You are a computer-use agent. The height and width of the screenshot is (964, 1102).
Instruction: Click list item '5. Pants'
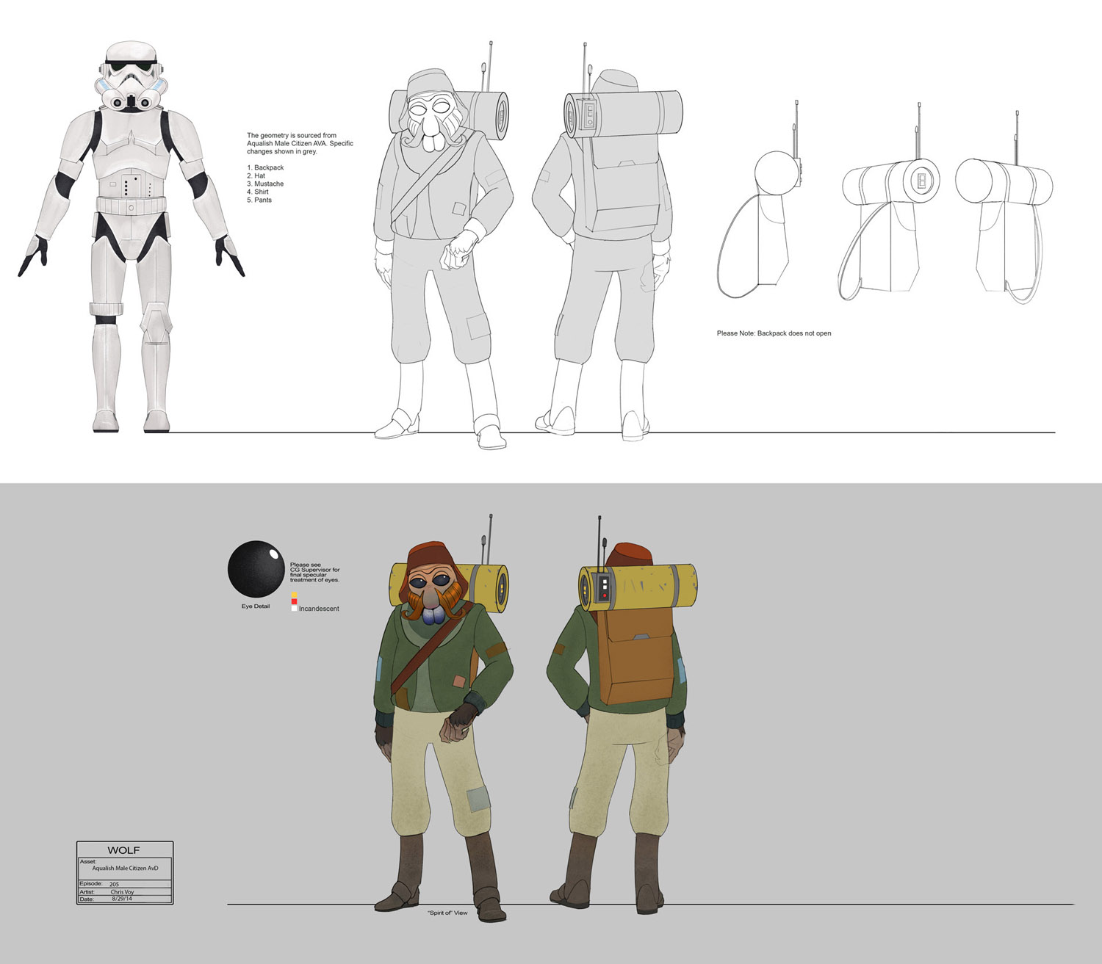pos(259,200)
